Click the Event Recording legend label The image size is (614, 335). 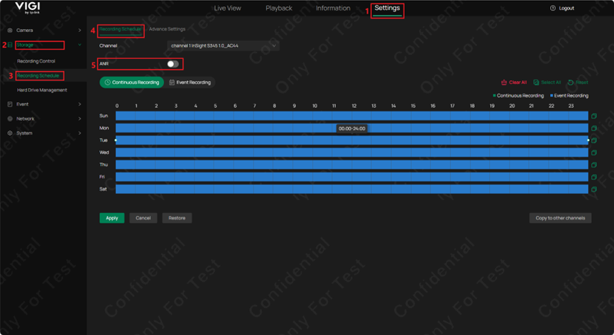pyautogui.click(x=571, y=96)
